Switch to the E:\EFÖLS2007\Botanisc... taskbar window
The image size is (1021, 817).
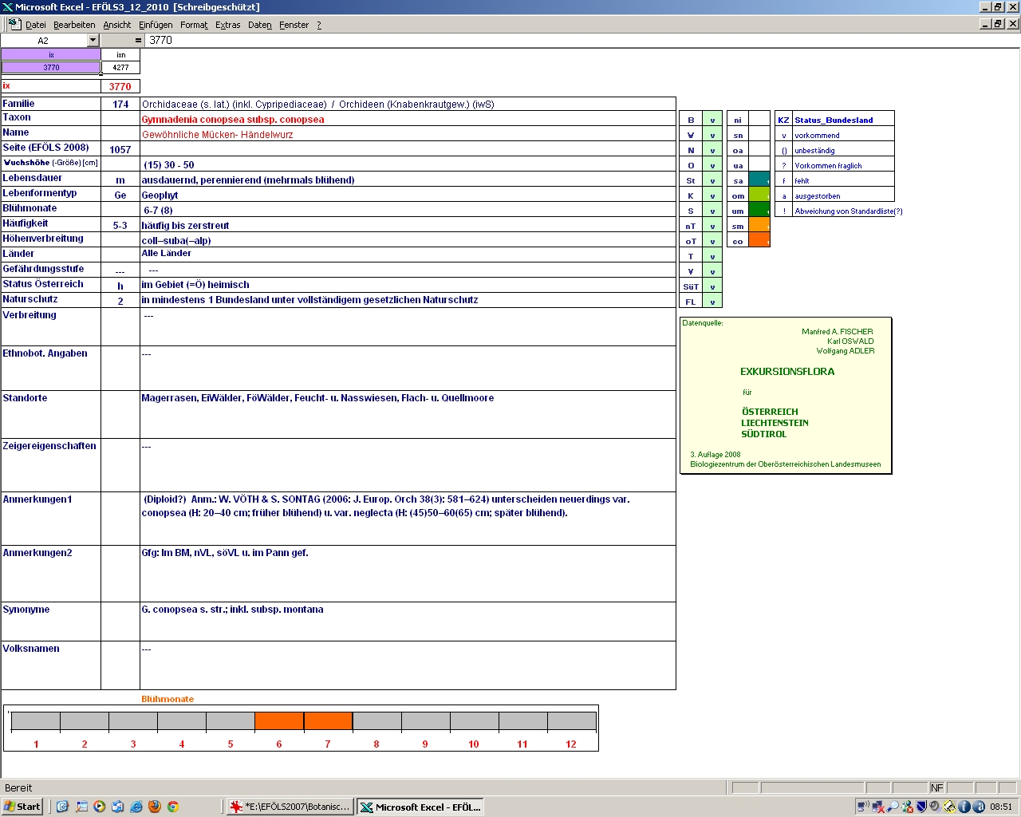coord(290,807)
